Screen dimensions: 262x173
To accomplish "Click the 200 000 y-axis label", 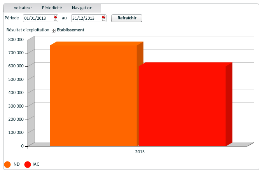I will point(16,119).
